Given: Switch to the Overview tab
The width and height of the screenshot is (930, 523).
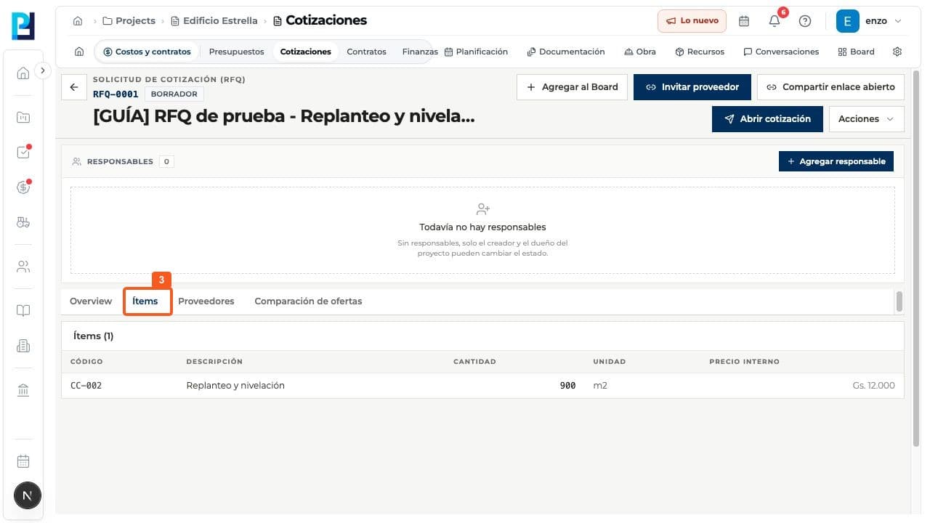Looking at the screenshot, I should (x=91, y=301).
